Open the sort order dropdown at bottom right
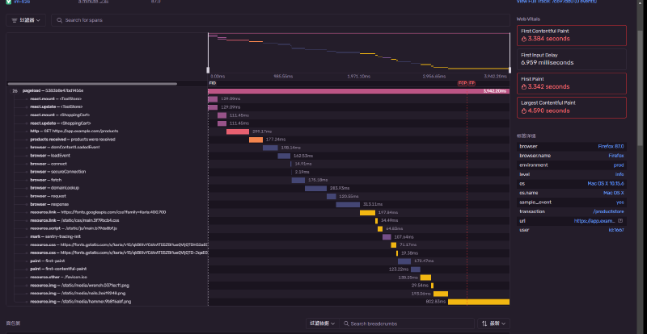 (x=495, y=324)
